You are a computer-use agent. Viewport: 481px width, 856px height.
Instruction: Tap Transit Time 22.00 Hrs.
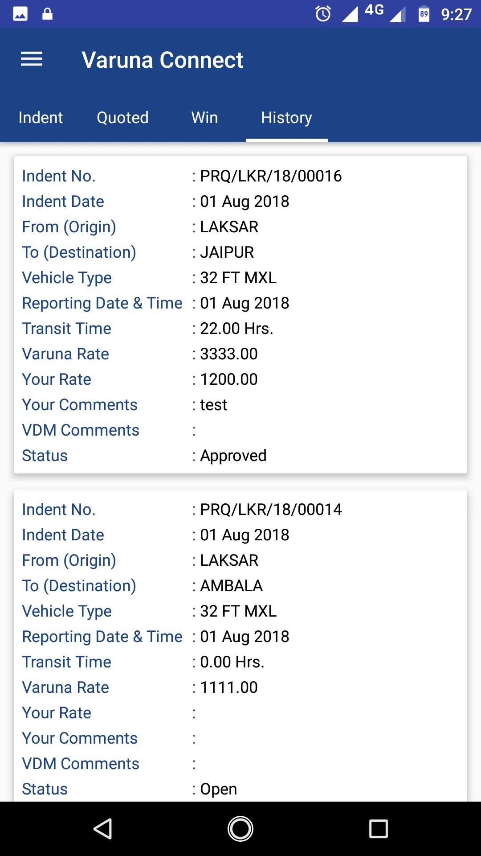[x=236, y=329]
